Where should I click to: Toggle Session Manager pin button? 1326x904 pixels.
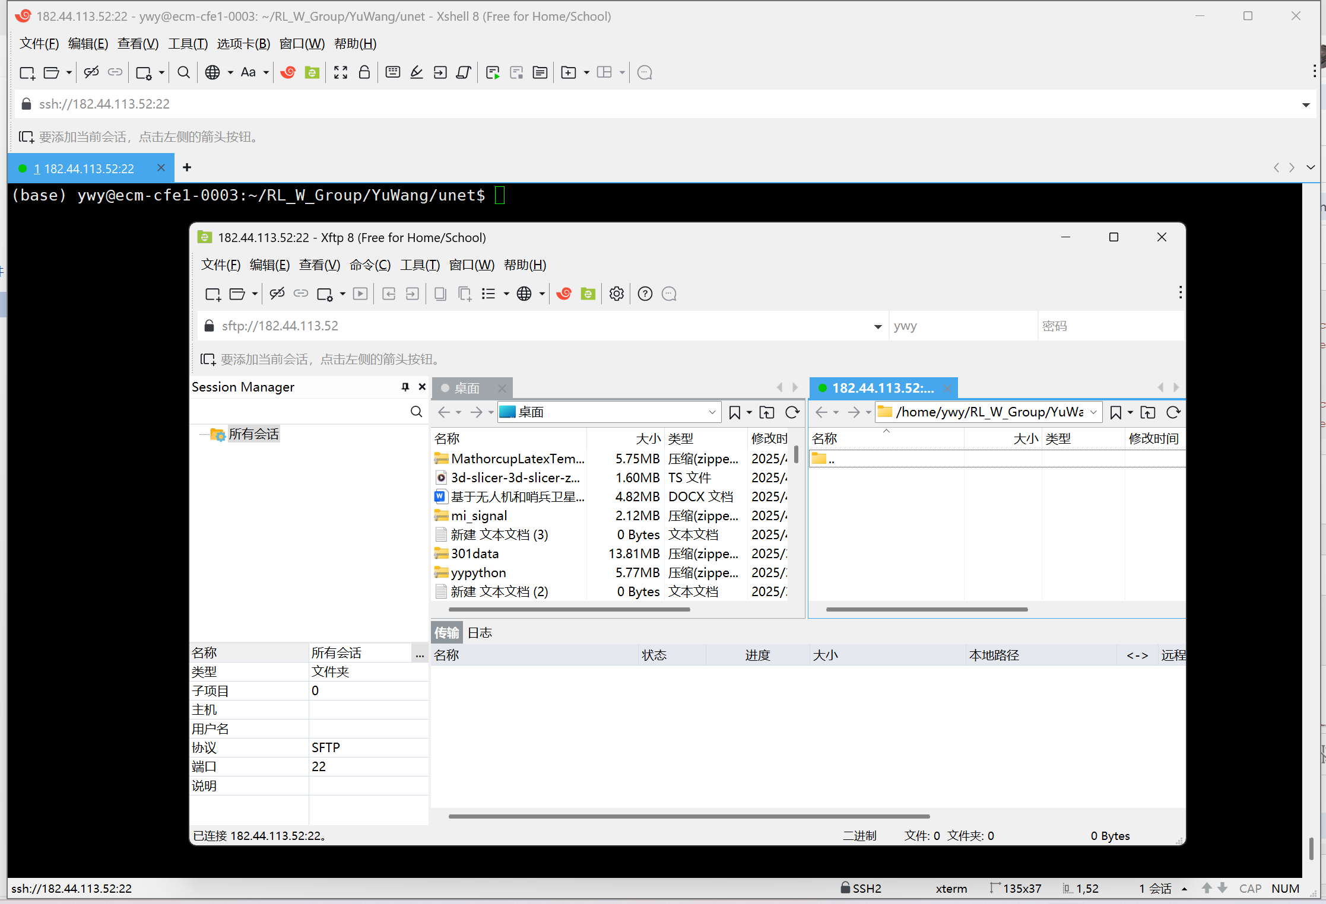[x=405, y=387]
